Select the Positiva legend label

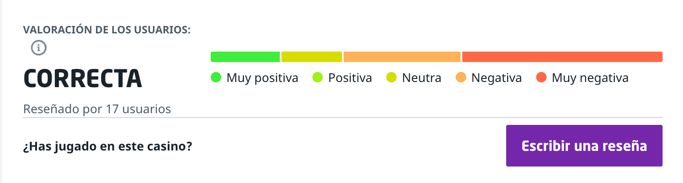tap(350, 78)
